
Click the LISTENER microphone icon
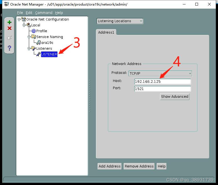[x=38, y=54]
